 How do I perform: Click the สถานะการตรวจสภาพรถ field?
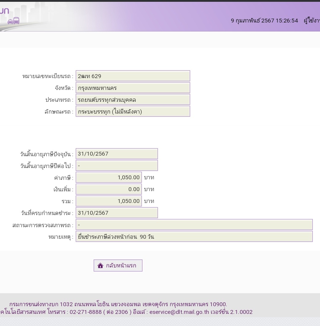point(194,225)
